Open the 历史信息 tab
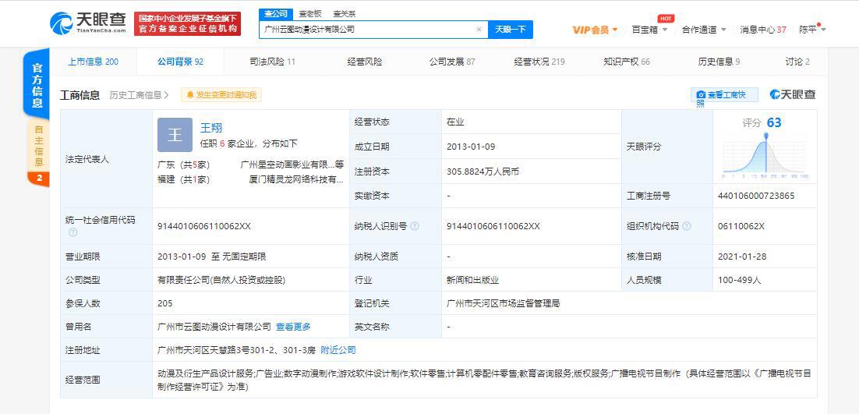 (719, 62)
